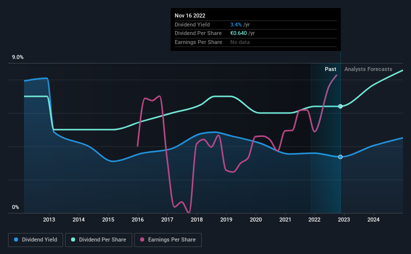
Task: Click the 2018 year label on axis
Action: tap(197, 219)
